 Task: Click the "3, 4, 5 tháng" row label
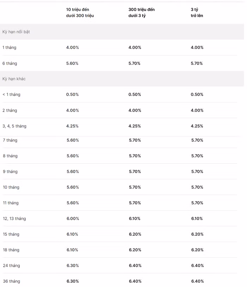coord(14,126)
